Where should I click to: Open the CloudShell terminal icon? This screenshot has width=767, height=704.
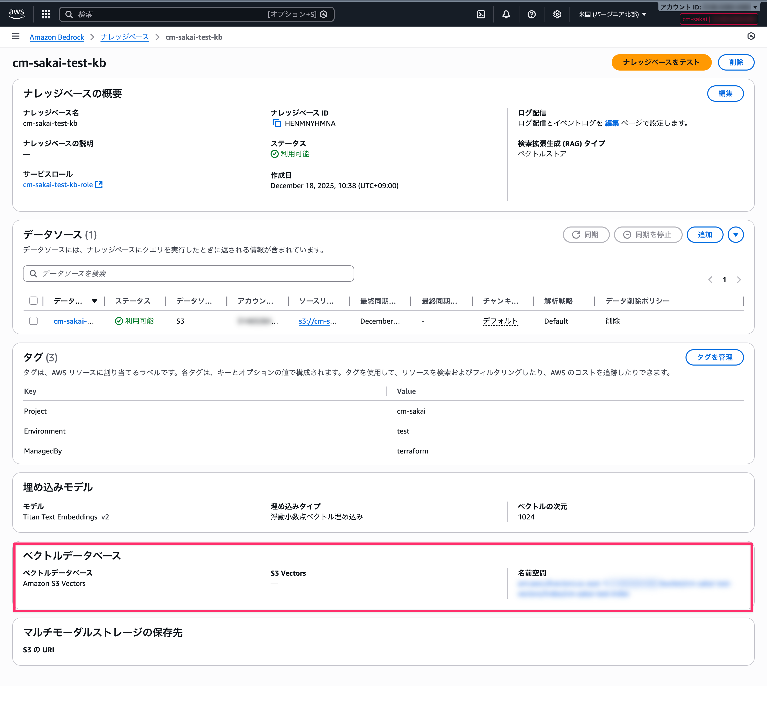[x=481, y=14]
